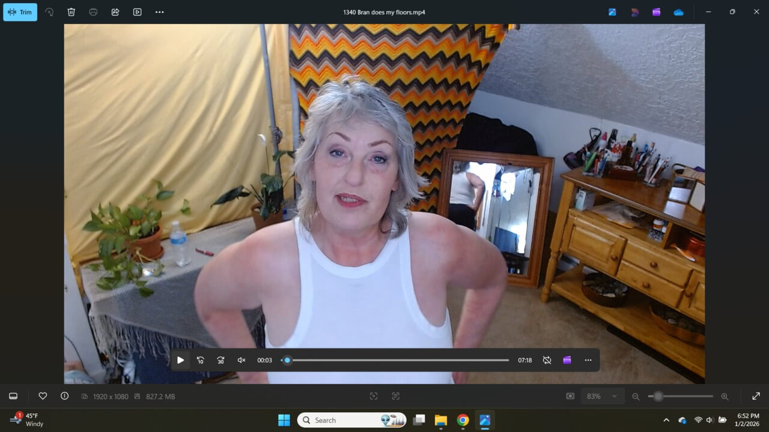Toggle the repeat loop button
Screen dimensions: 769x432
pos(547,360)
